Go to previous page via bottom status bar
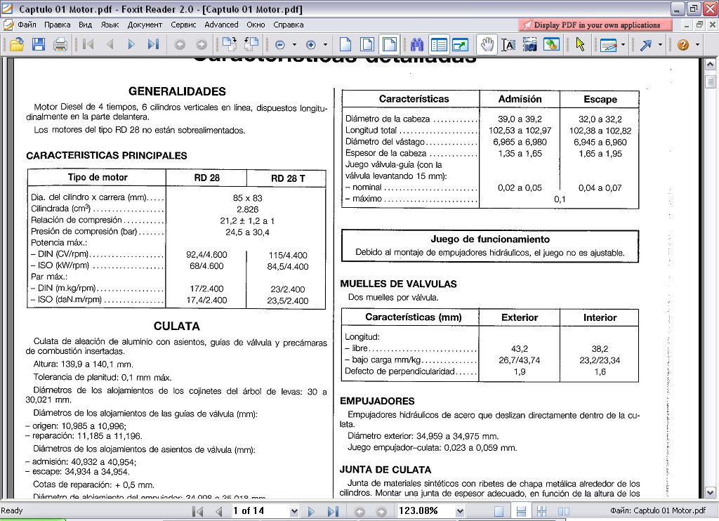719x521 pixels. (x=219, y=511)
